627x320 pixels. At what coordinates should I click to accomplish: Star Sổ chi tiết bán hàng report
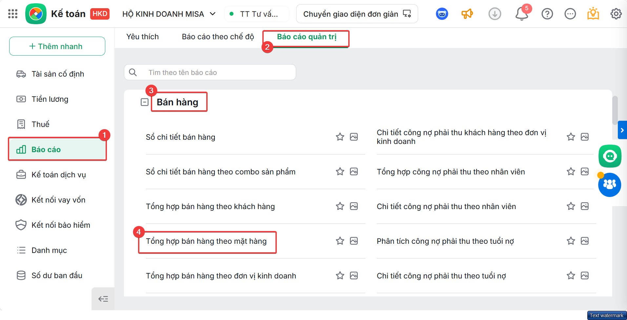click(x=340, y=137)
